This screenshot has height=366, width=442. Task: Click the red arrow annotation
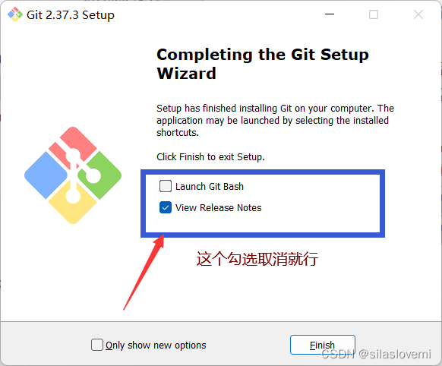(144, 272)
